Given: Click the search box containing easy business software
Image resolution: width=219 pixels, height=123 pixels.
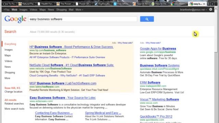Looking at the screenshot, I should (x=82, y=19).
